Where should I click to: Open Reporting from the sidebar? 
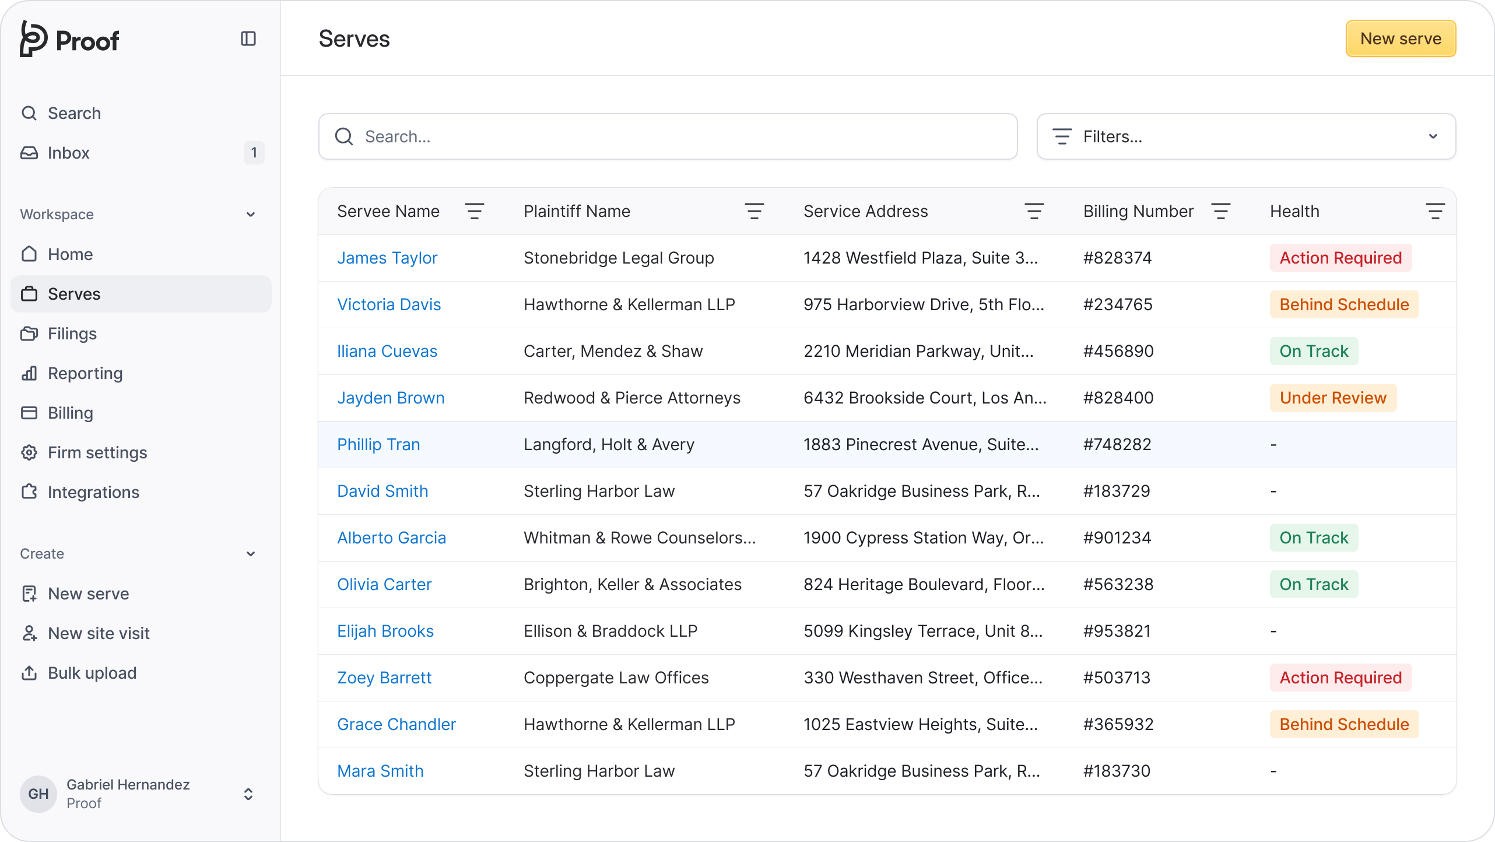85,373
